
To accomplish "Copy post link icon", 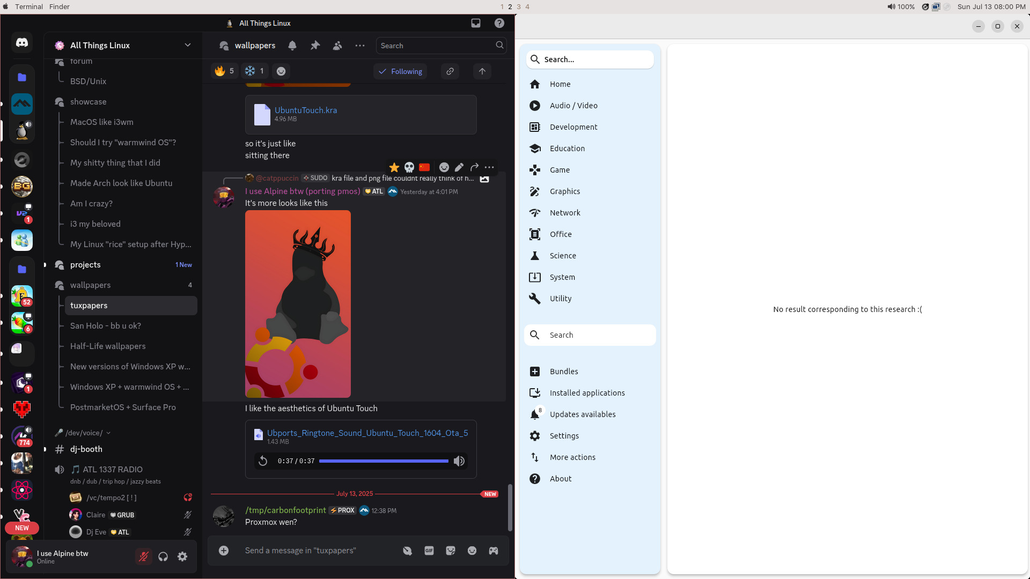I will point(450,71).
